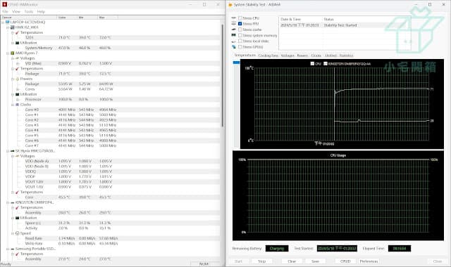Click the AIDA64 flame icon in title bar

pos(230,5)
